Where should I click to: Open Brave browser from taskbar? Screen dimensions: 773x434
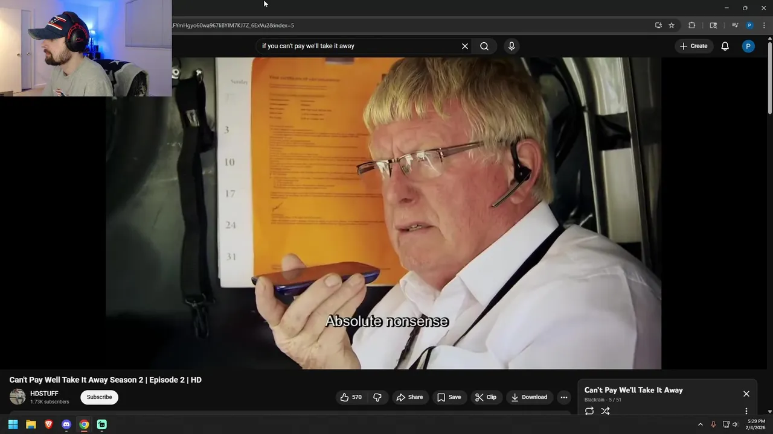tap(49, 424)
